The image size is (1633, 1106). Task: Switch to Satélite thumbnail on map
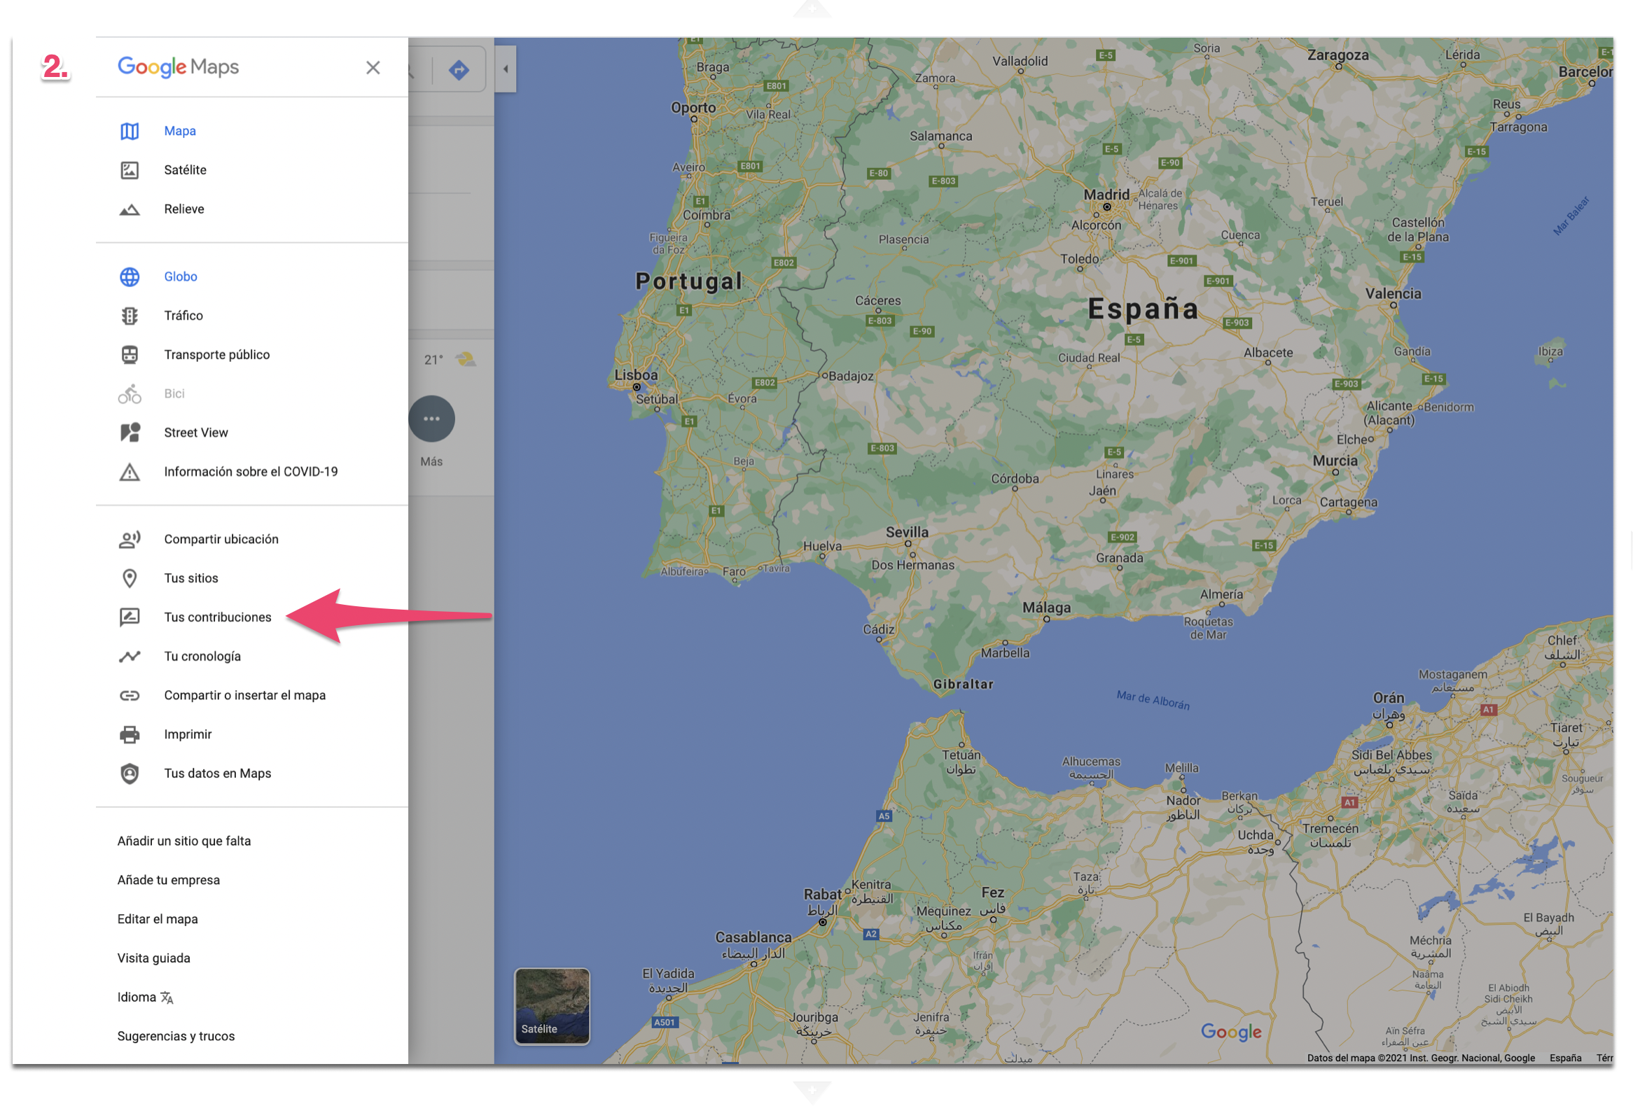point(552,1006)
